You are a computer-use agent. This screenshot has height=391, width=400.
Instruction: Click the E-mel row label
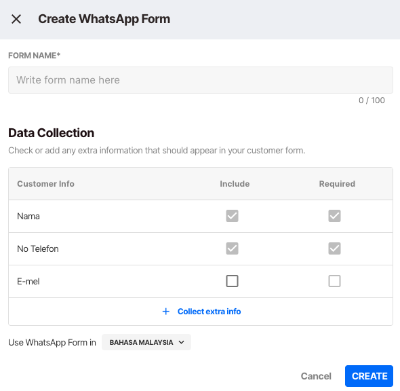click(x=28, y=282)
